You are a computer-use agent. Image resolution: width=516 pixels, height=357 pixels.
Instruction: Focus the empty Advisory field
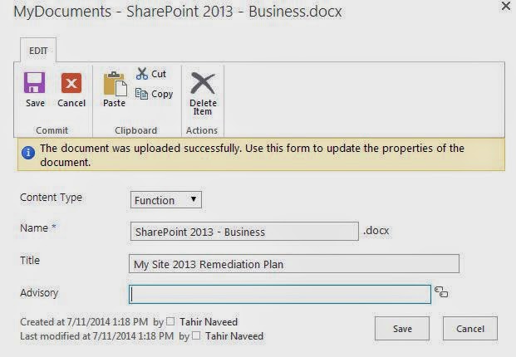[x=280, y=294]
